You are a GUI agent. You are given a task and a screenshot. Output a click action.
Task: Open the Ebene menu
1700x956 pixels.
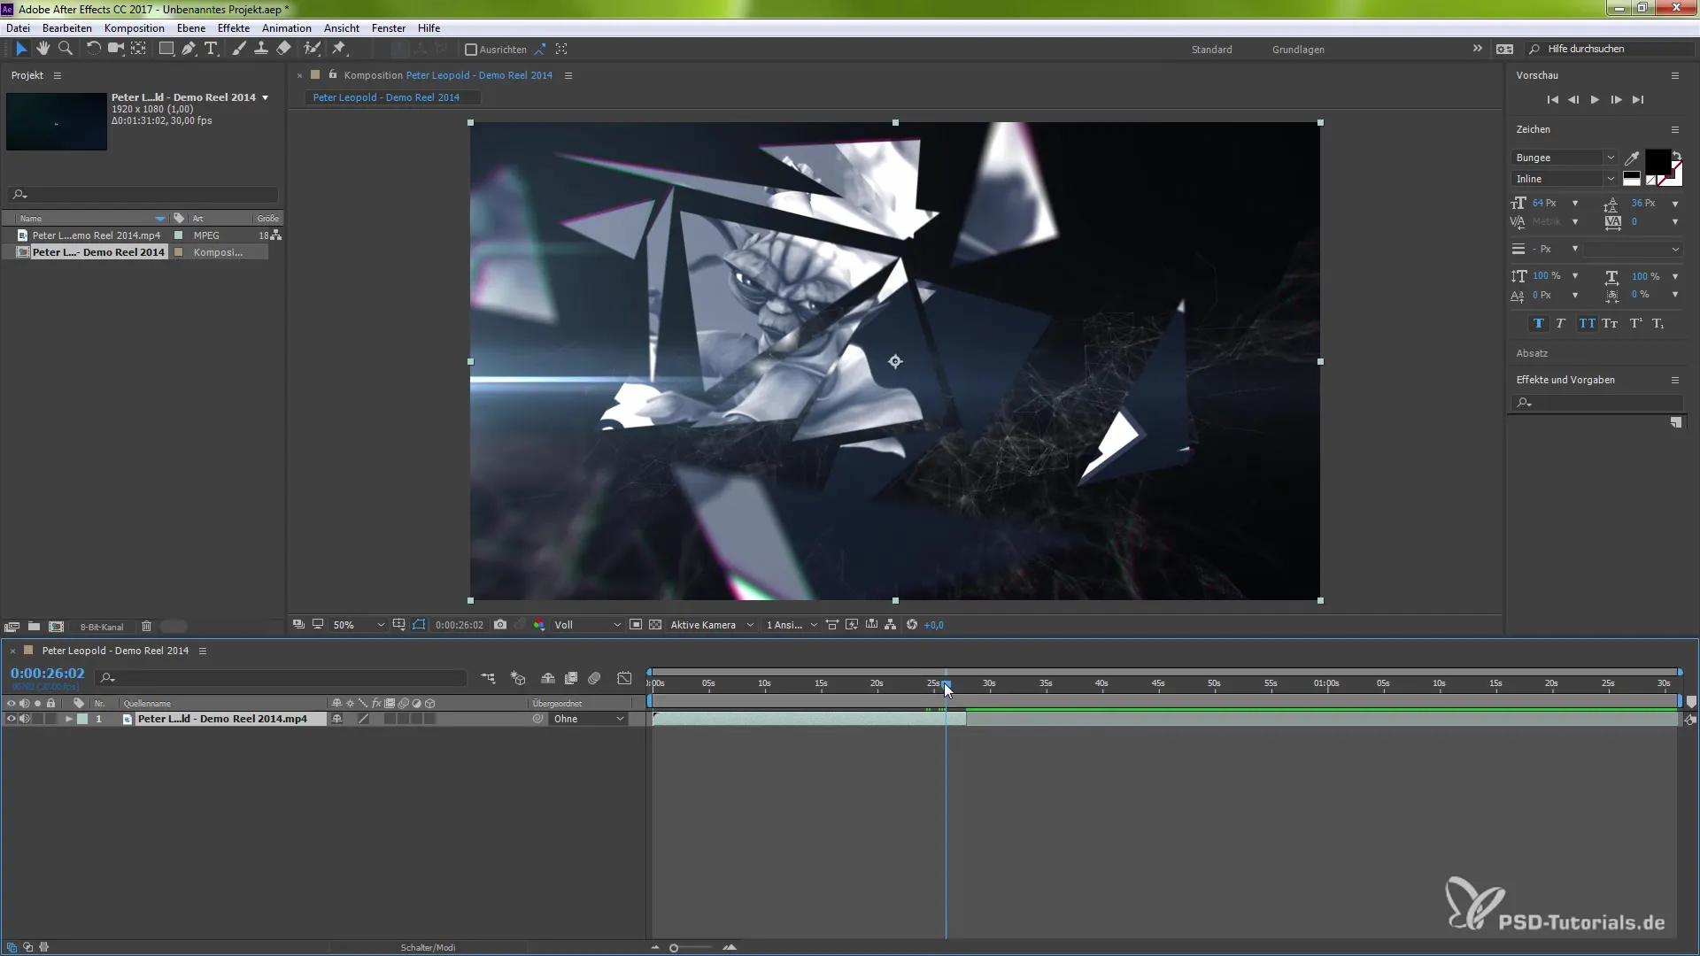[x=191, y=28]
